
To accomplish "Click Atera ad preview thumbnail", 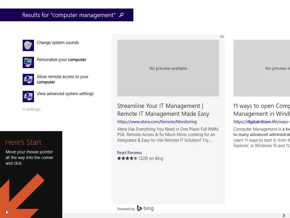I will click(168, 68).
